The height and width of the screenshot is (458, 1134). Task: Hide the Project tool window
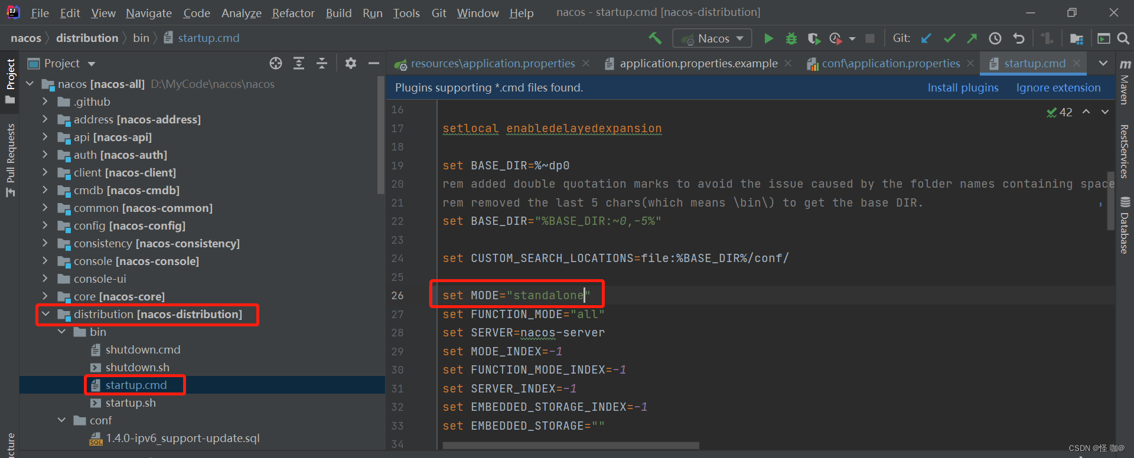pyautogui.click(x=374, y=63)
